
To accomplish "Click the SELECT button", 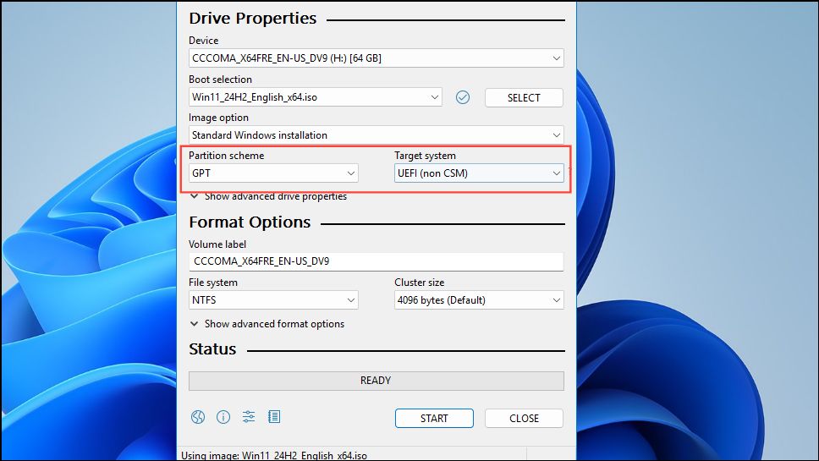I will [x=524, y=97].
